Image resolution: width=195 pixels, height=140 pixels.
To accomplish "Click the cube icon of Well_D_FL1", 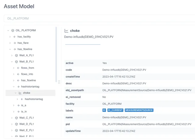I will (x=16, y=124).
